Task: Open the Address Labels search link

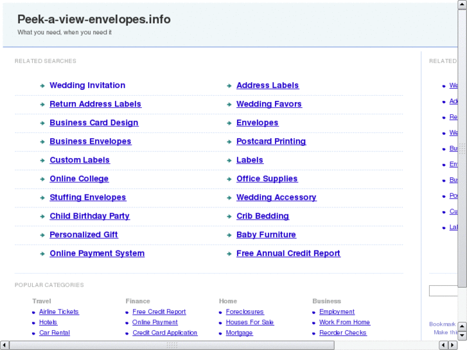Action: point(267,85)
